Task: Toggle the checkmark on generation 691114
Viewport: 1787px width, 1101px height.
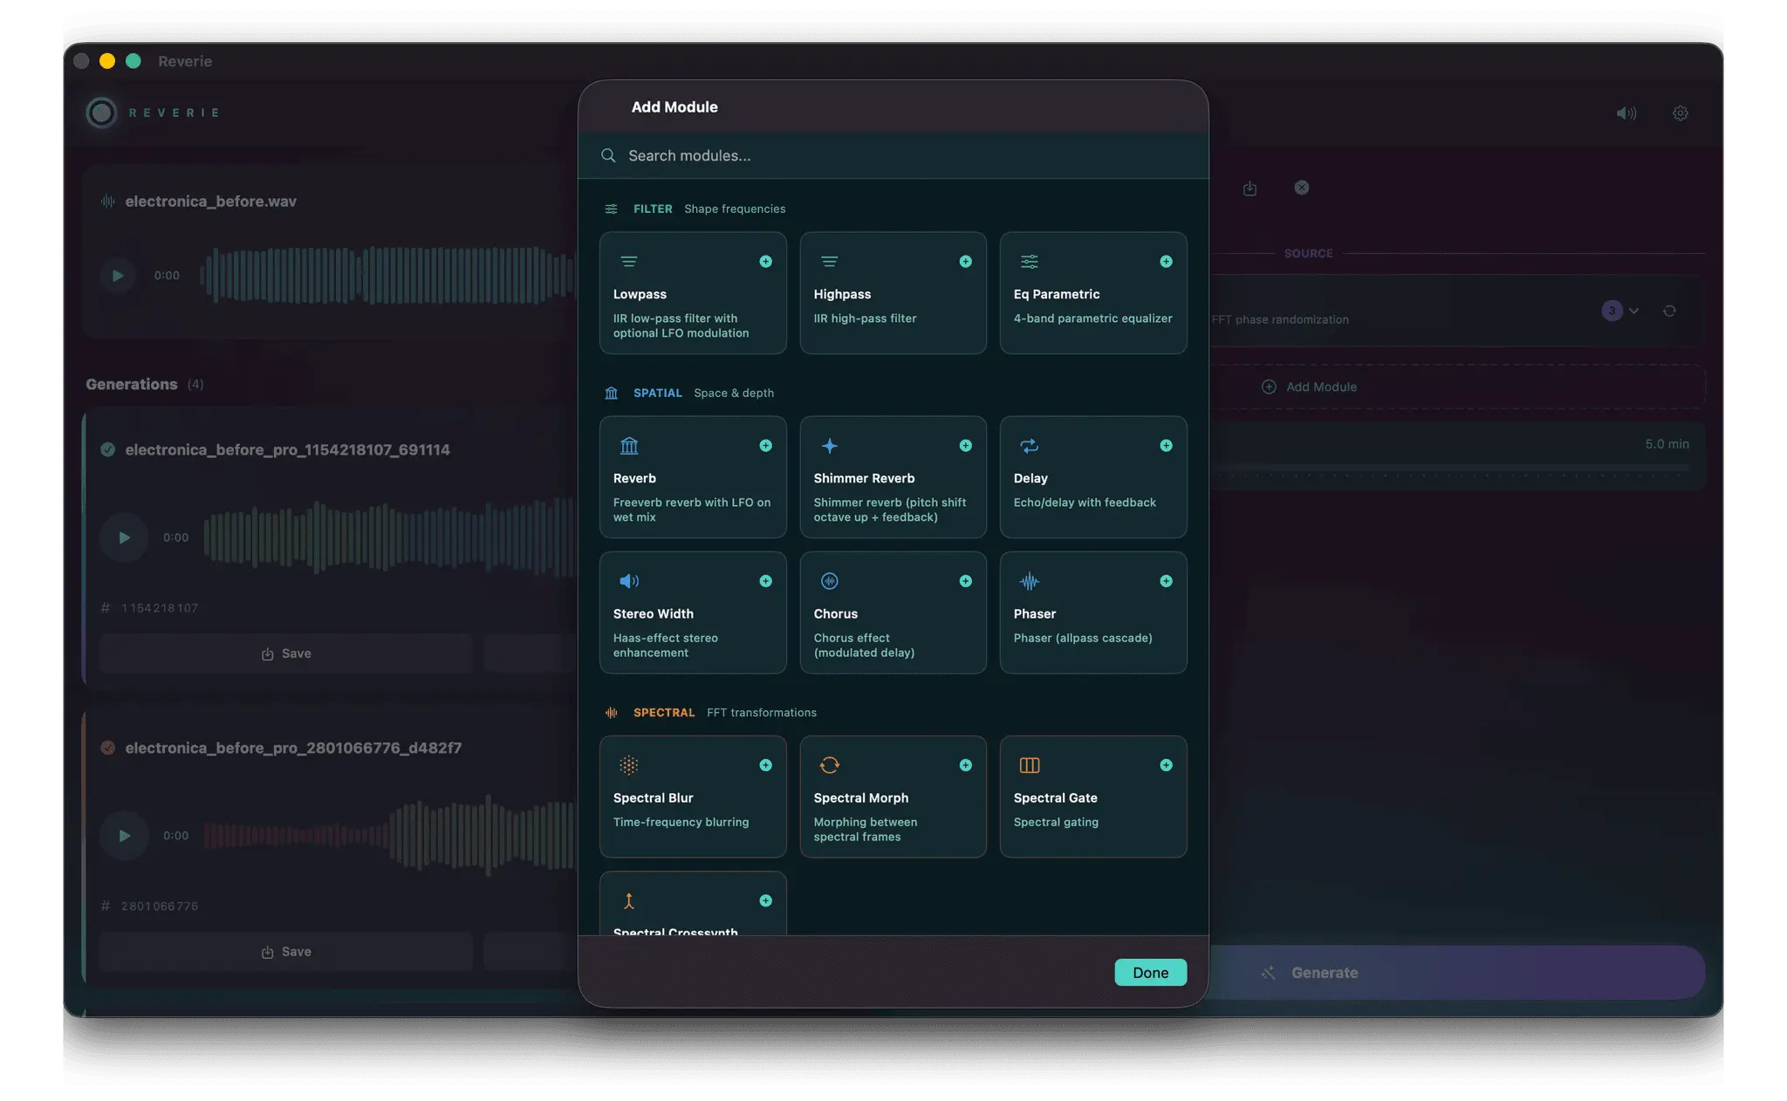Action: 107,449
